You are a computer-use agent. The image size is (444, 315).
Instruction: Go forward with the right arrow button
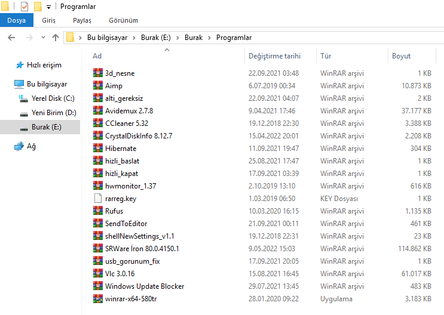pos(29,38)
